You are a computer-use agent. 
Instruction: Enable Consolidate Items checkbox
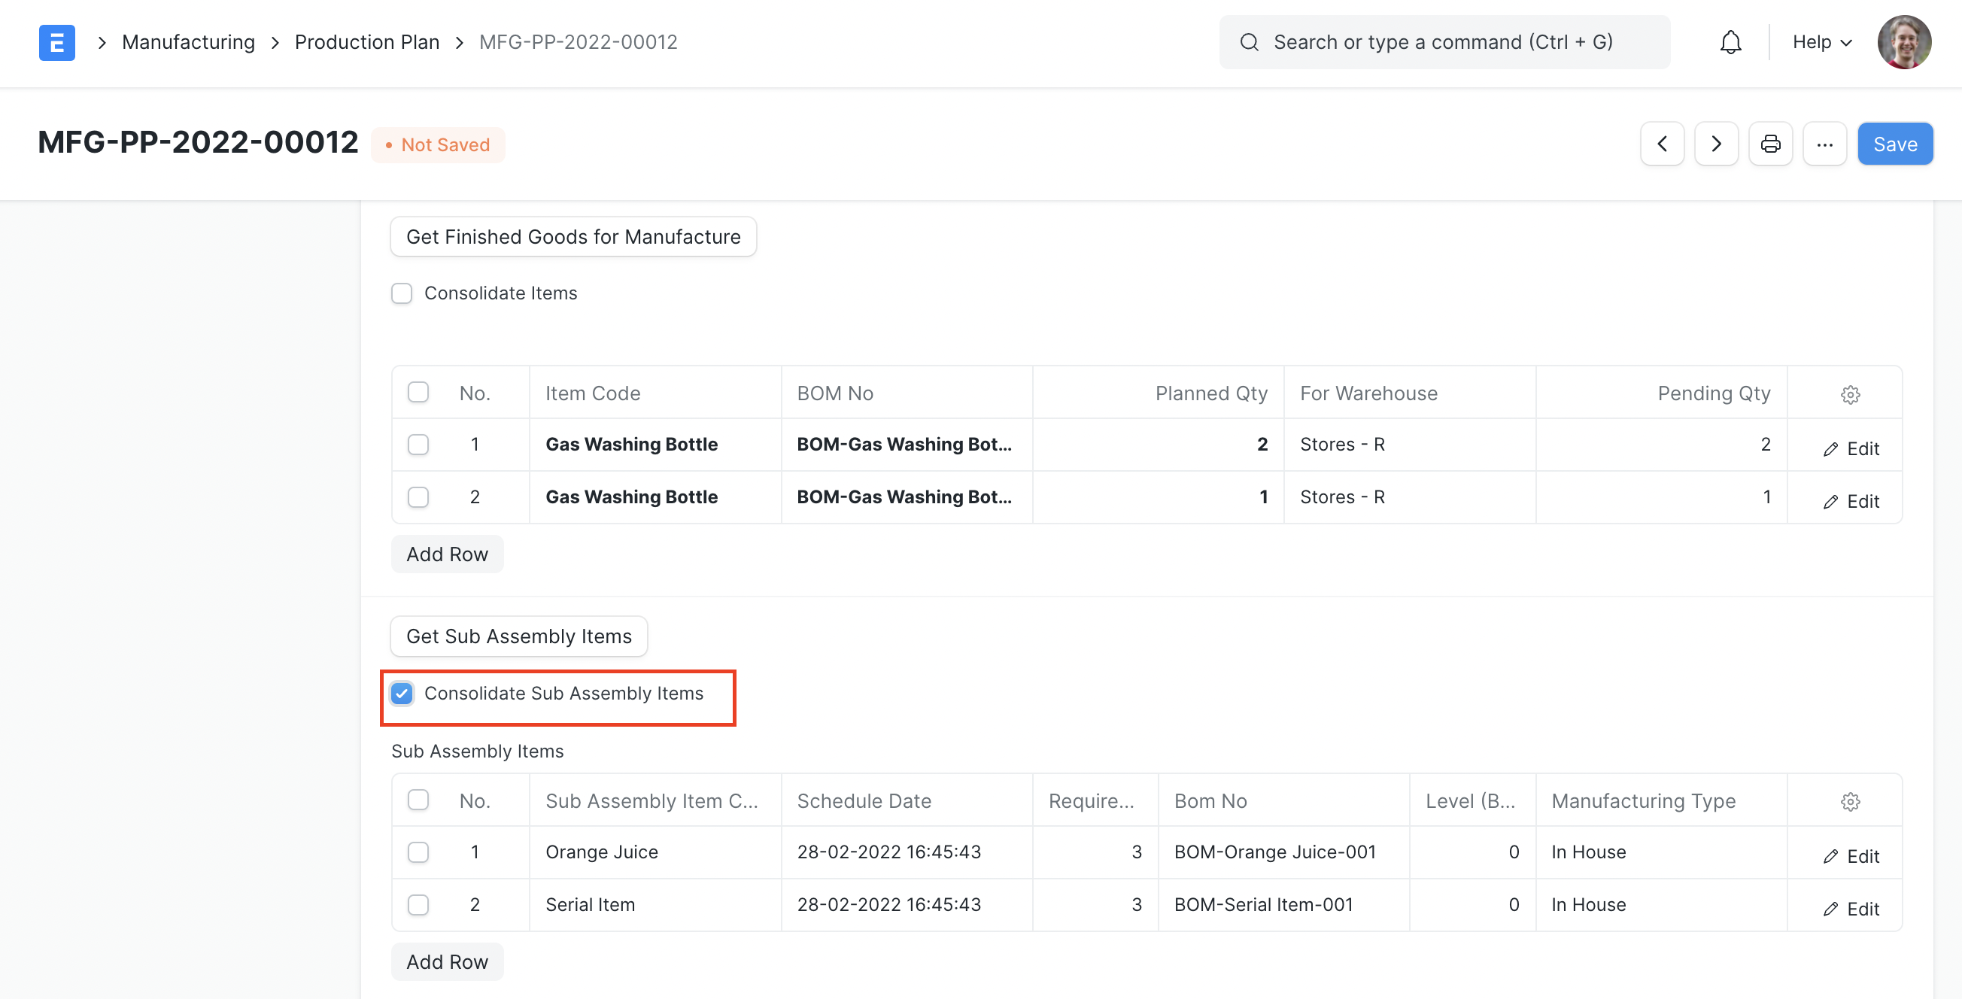pos(402,293)
